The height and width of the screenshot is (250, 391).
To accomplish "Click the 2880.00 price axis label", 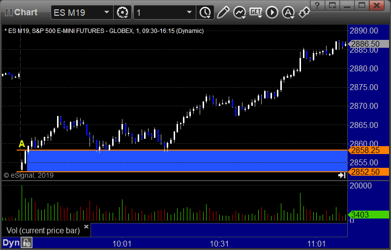I will [364, 68].
